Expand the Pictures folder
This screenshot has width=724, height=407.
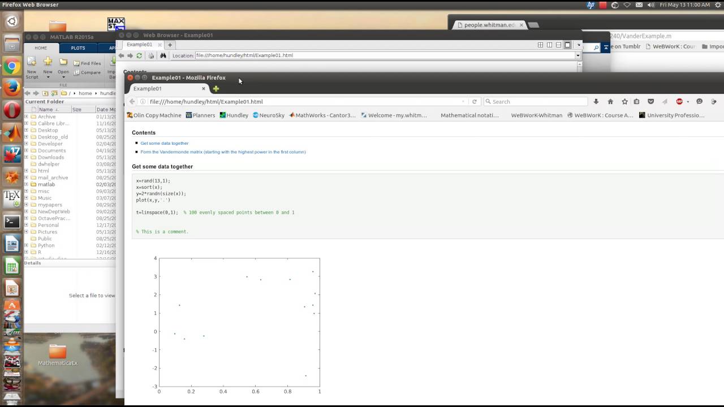pos(26,232)
